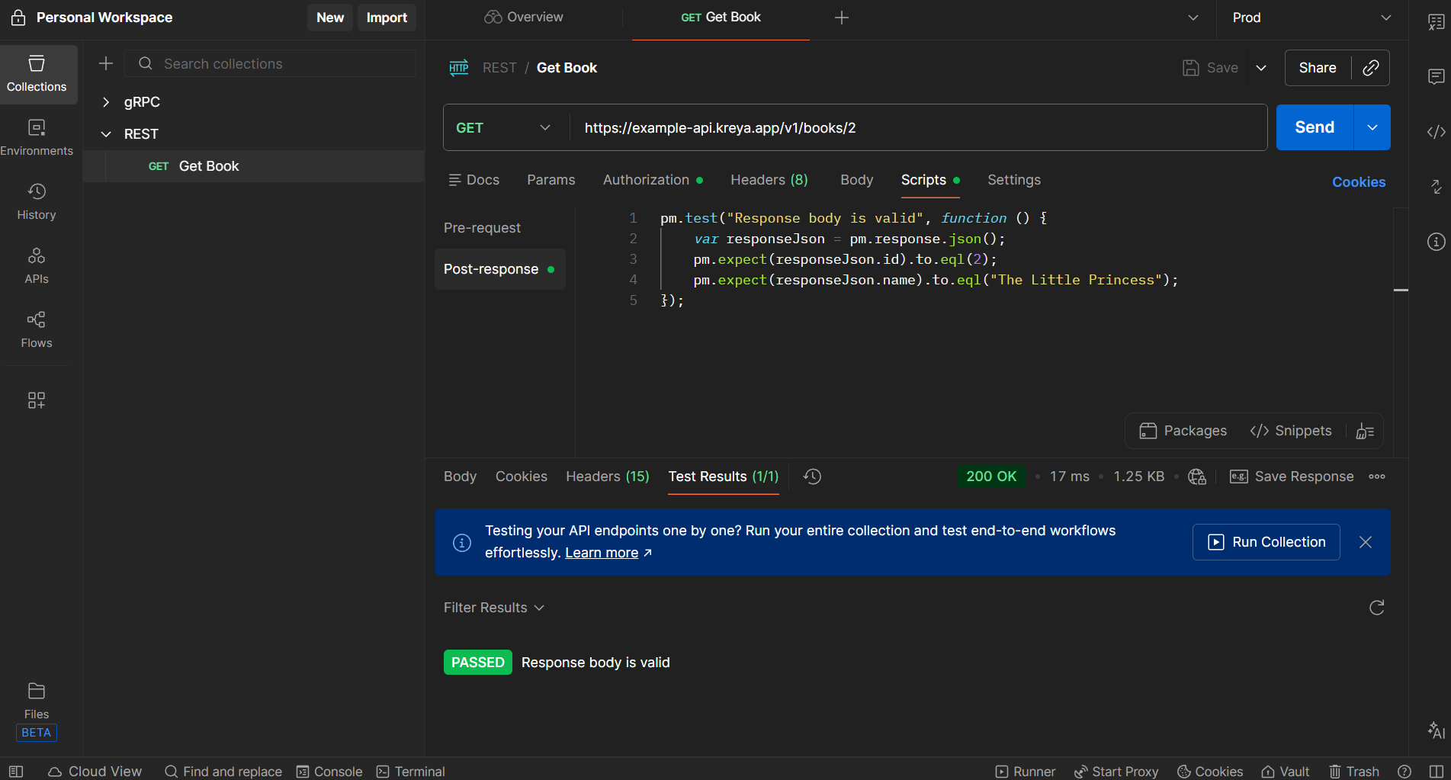Click the Run Collection button
1451x780 pixels.
[x=1266, y=542]
